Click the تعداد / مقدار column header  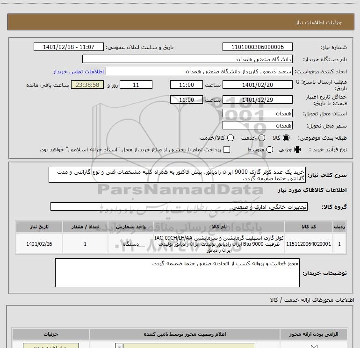[x=85, y=227]
